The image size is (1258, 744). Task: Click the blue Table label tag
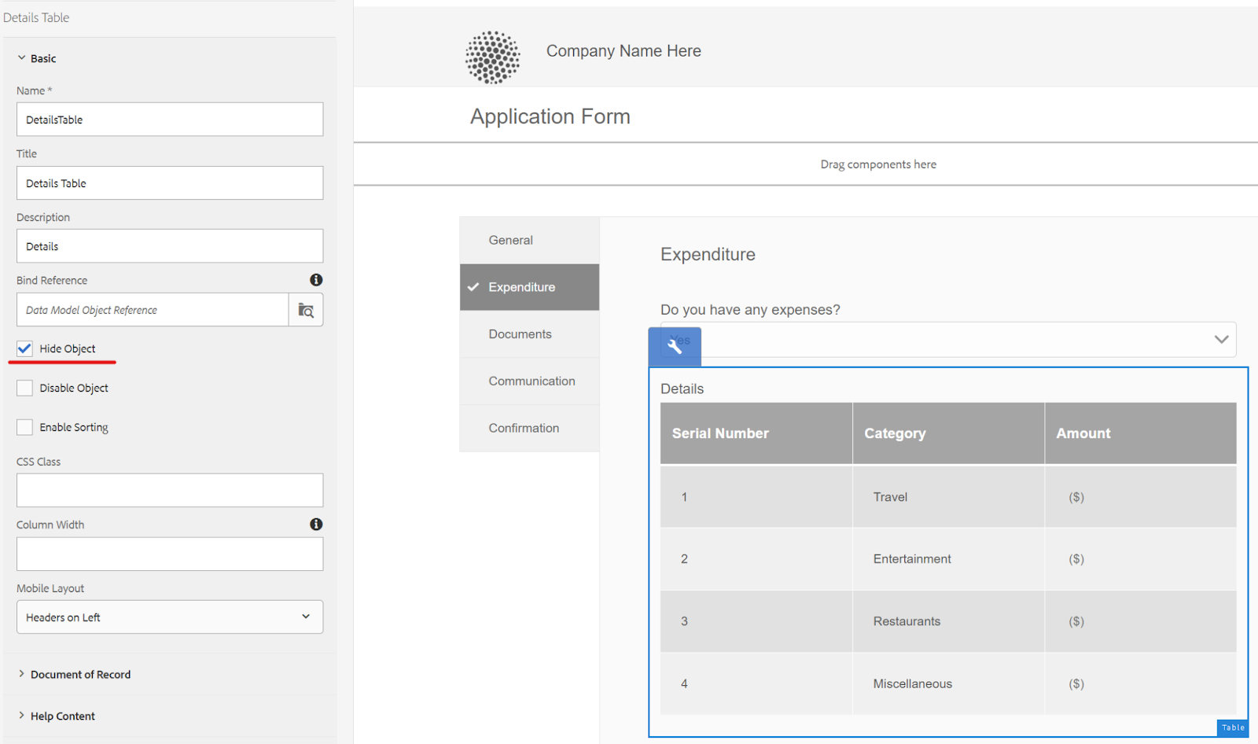pos(1233,727)
